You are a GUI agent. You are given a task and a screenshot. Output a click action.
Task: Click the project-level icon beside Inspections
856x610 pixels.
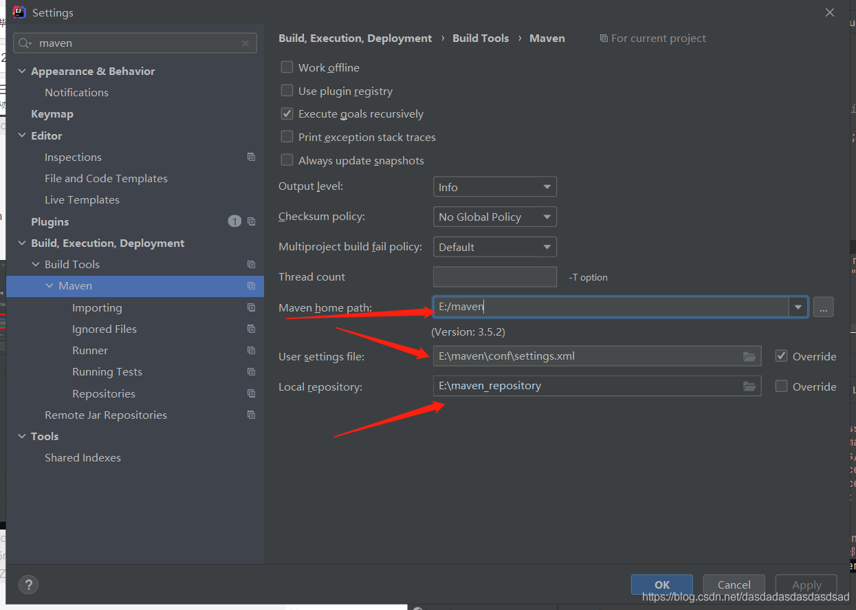[251, 157]
